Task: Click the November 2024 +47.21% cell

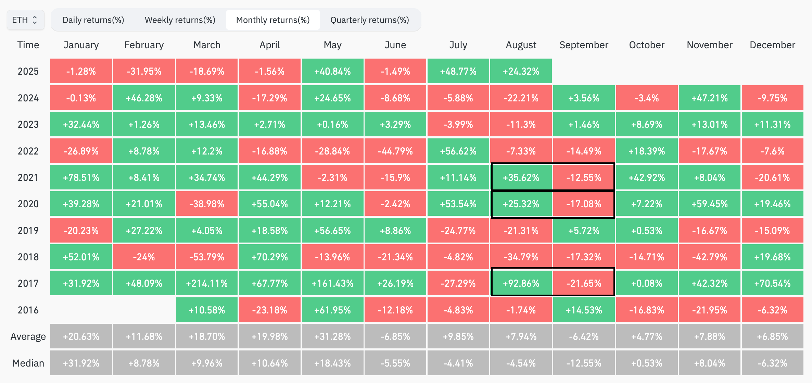Action: pos(709,98)
